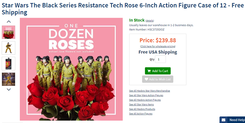Open See All Hasbro Products link

[142, 109]
